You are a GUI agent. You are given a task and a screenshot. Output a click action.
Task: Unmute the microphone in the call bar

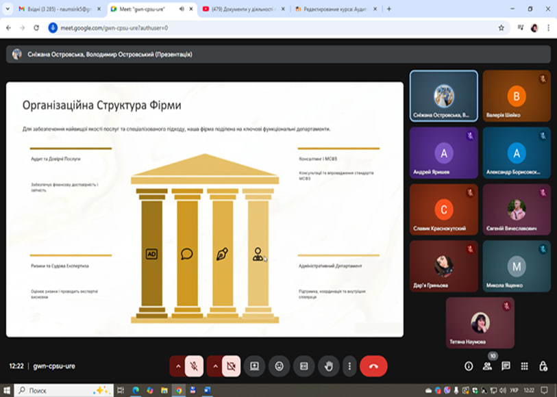point(195,366)
